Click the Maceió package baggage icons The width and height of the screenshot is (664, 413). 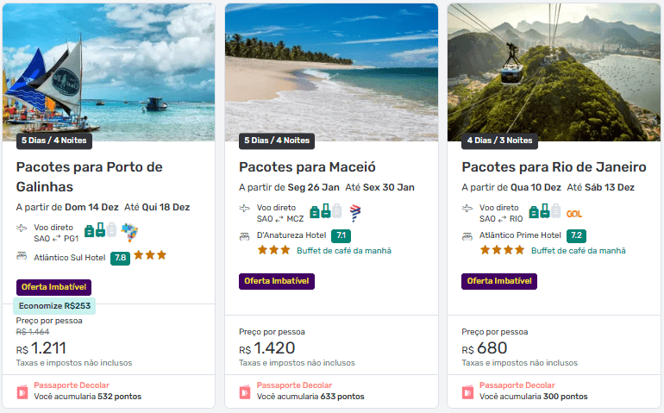tap(326, 212)
